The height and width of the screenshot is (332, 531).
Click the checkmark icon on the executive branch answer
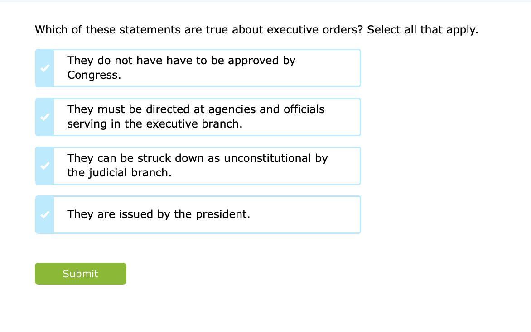click(44, 117)
